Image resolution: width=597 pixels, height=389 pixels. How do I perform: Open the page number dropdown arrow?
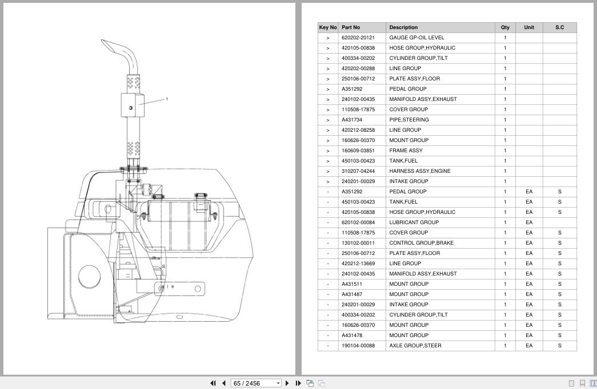278,383
